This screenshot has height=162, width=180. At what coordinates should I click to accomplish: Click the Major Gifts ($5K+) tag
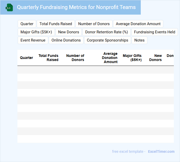(x=36, y=32)
